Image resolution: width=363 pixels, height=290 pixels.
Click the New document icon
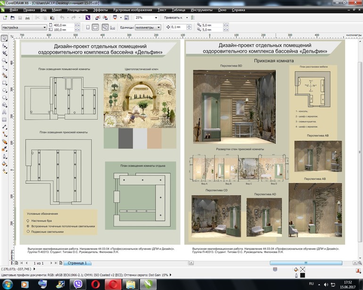(x=5, y=17)
